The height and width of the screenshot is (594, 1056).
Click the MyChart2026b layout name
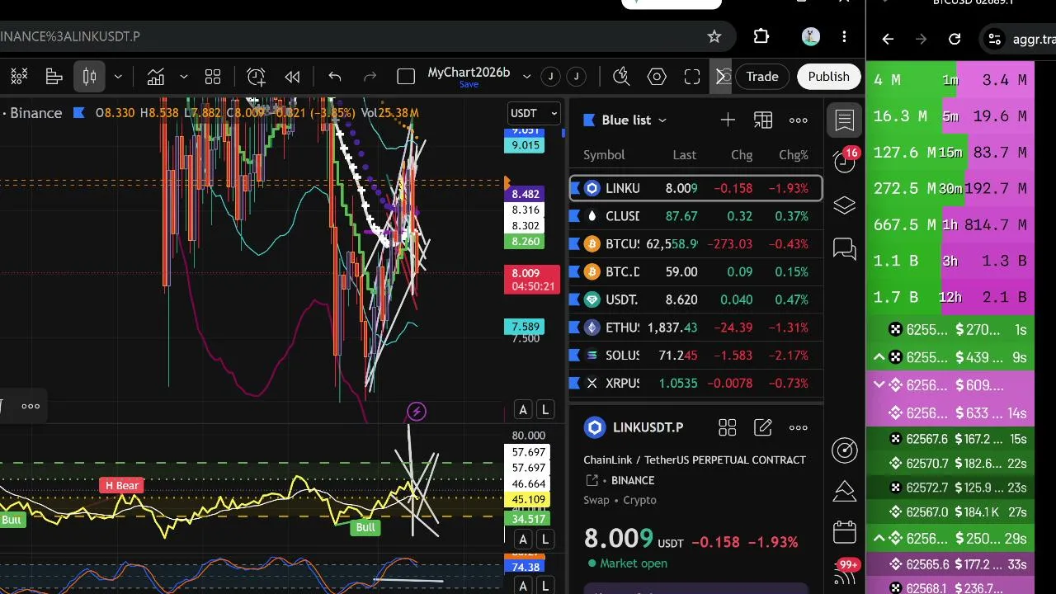tap(469, 72)
